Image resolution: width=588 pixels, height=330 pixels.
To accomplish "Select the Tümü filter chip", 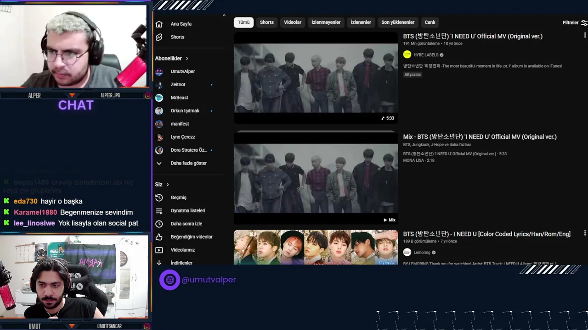I will (243, 22).
